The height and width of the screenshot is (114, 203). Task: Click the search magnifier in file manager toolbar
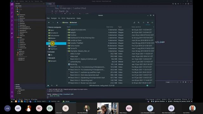click(x=139, y=22)
